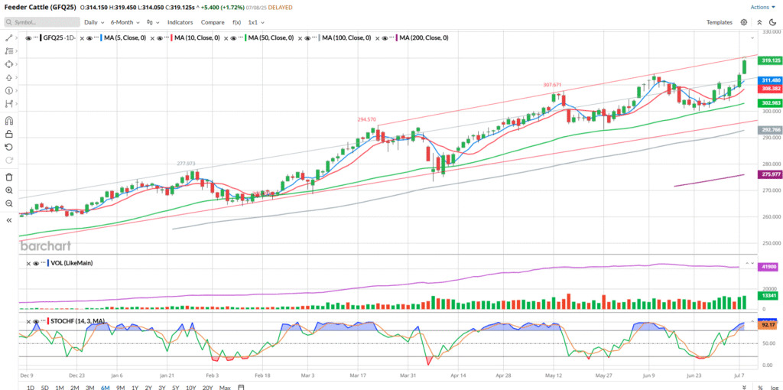
Task: Open the 6-Month period dropdown
Action: pos(125,23)
